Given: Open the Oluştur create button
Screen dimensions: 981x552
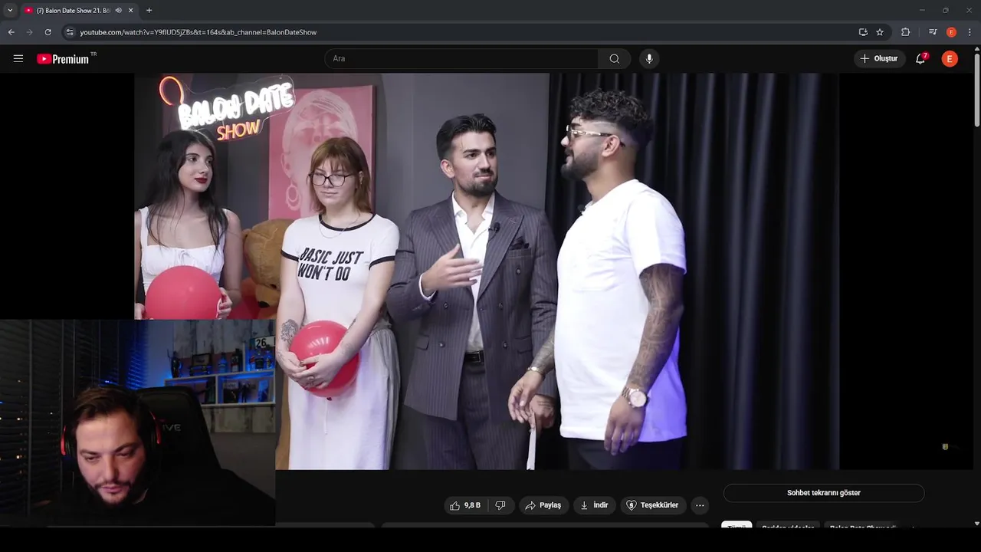Looking at the screenshot, I should (879, 58).
